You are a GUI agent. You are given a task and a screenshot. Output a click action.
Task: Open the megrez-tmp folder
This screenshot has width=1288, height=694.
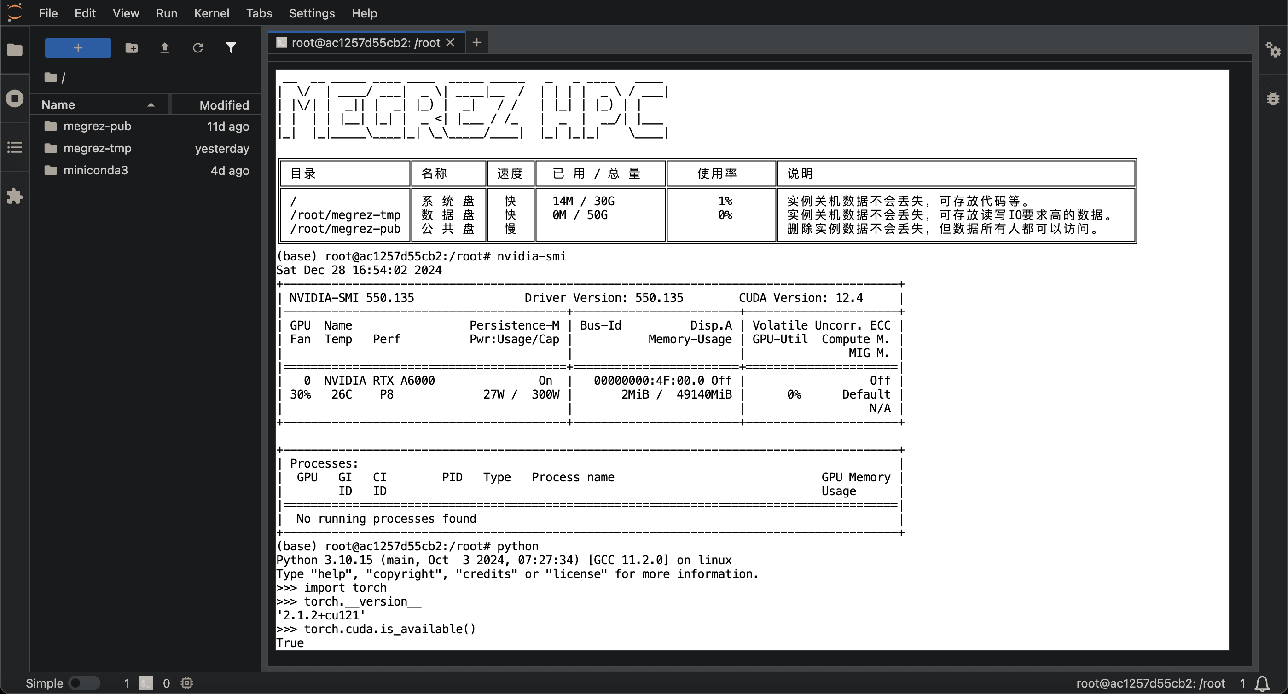98,148
